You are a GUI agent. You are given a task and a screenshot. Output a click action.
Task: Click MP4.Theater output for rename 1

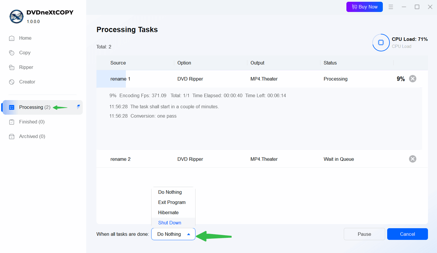tap(264, 79)
